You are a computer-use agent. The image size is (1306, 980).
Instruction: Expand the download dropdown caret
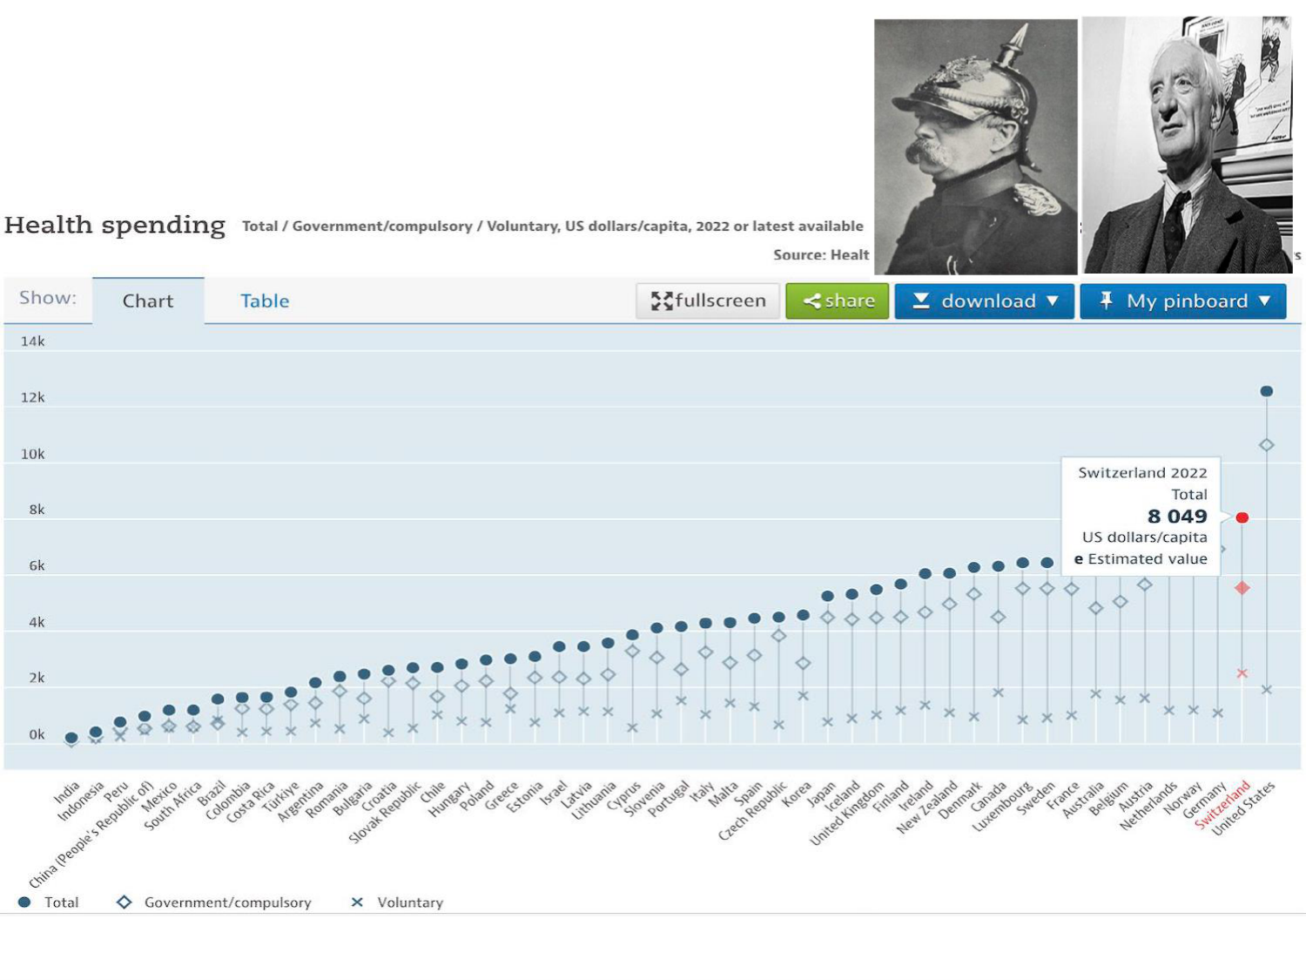1053,301
